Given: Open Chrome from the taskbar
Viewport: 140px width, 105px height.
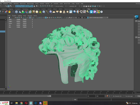Looking at the screenshot, I should pyautogui.click(x=21, y=103).
